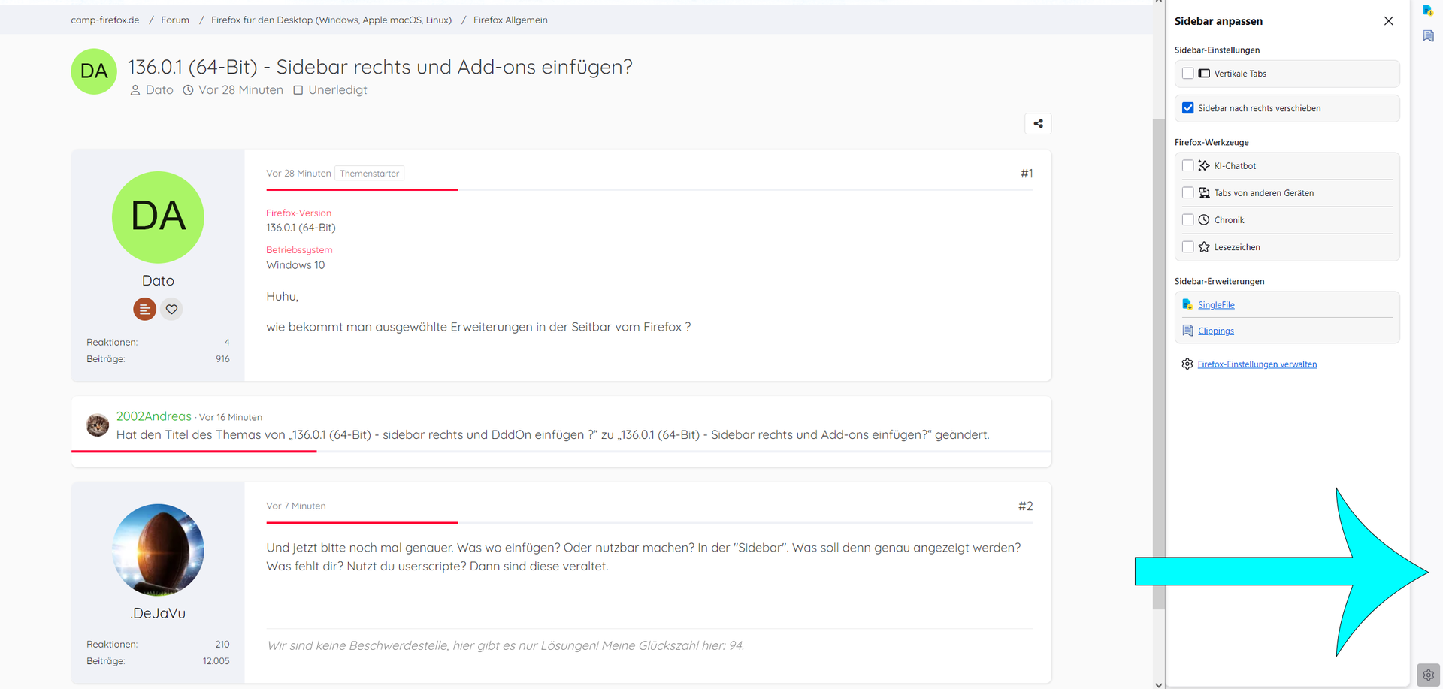Click 2002Andreas's small cat avatar
Screen dimensions: 1443x689
pos(98,425)
